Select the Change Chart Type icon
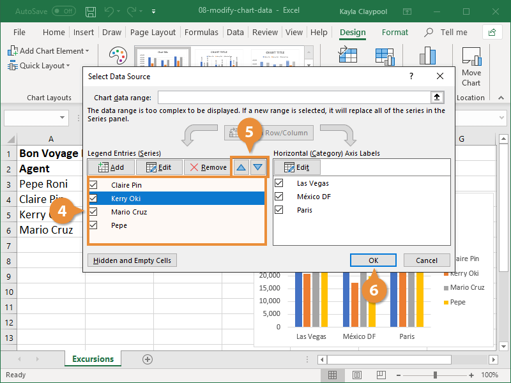 pos(427,56)
